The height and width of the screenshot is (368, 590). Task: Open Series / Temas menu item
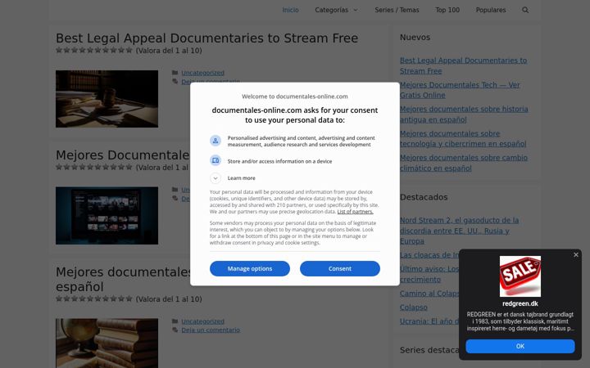point(397,10)
